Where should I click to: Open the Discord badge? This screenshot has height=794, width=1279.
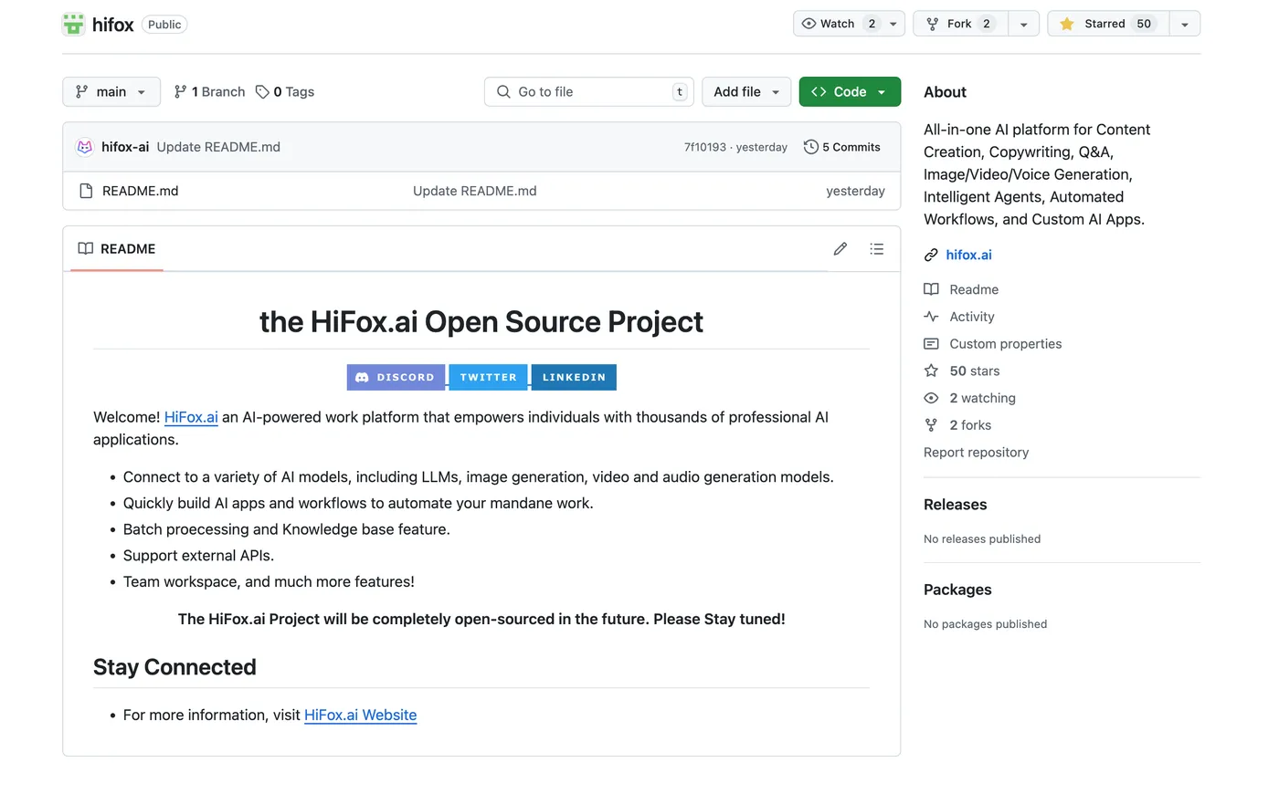[x=396, y=377]
